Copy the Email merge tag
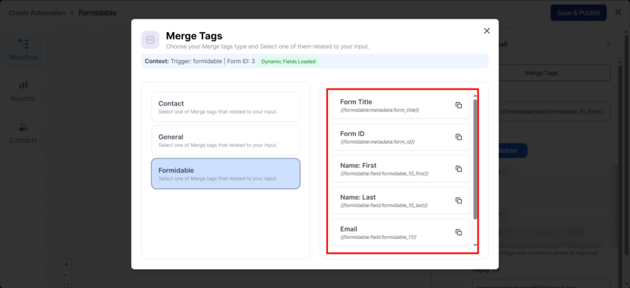Image resolution: width=630 pixels, height=288 pixels. [x=458, y=232]
